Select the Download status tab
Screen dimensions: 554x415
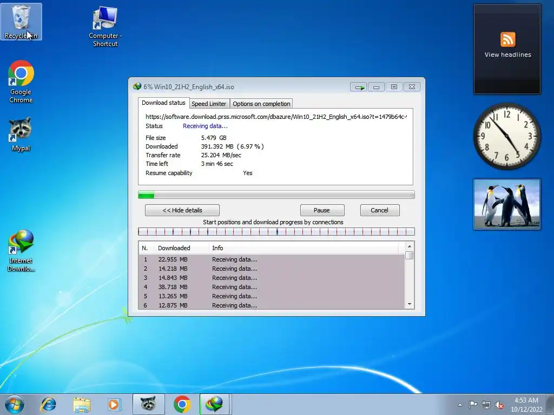[163, 103]
